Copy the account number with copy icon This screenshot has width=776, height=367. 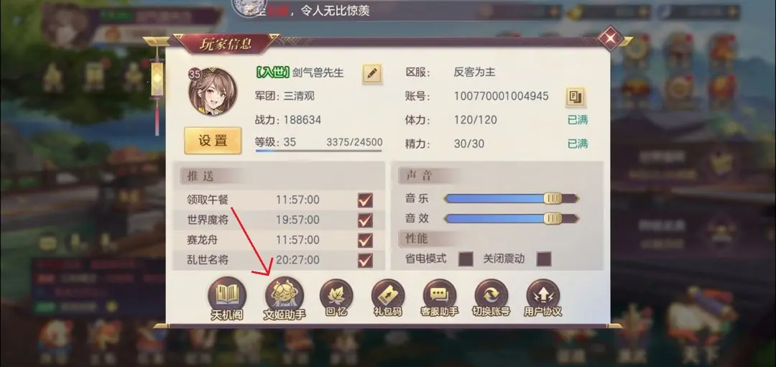click(575, 97)
